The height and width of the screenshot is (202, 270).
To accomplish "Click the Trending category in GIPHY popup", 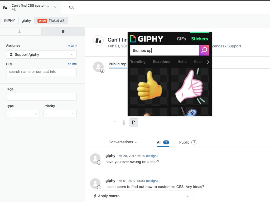I will click(x=138, y=62).
